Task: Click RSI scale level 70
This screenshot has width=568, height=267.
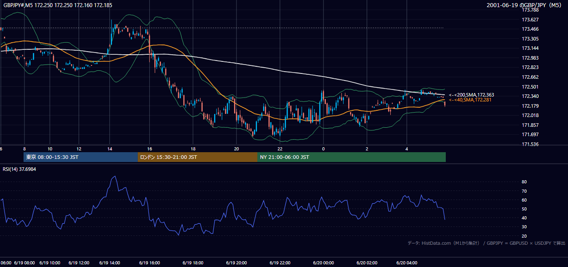Action: click(524, 191)
